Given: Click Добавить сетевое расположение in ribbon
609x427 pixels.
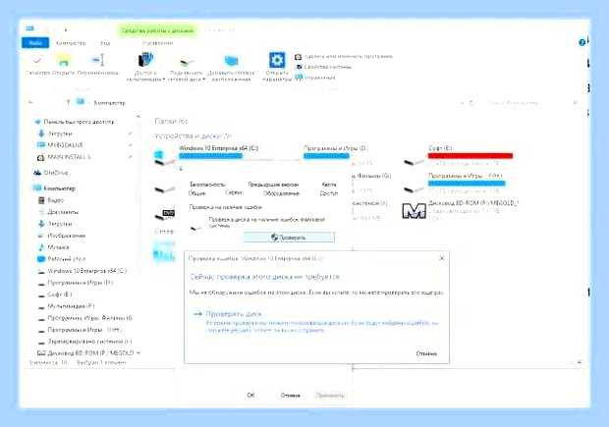Looking at the screenshot, I should point(231,67).
